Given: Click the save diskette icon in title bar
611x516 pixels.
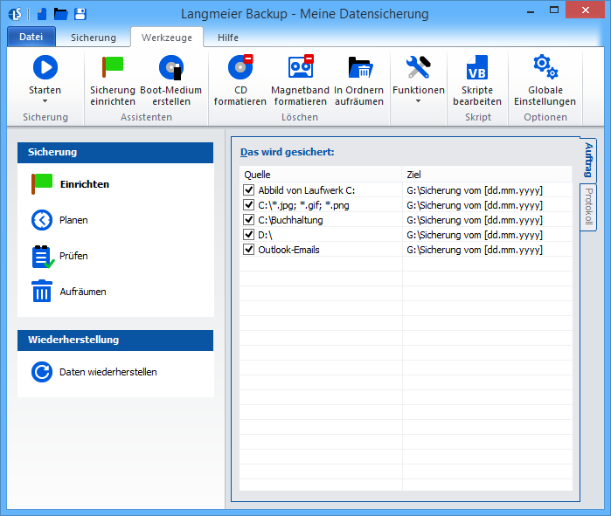Looking at the screenshot, I should coord(80,14).
